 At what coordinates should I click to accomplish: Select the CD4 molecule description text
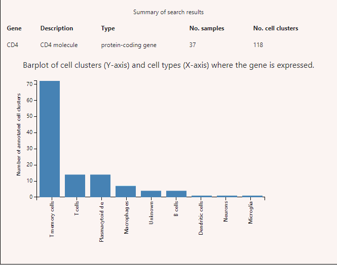59,45
